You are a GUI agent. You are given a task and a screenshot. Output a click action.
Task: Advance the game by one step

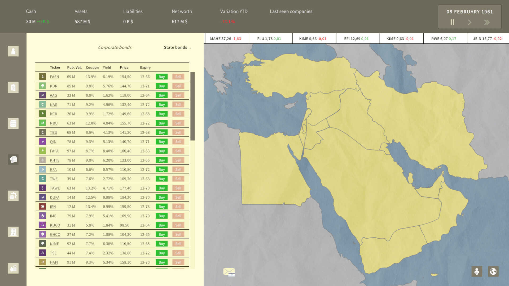click(469, 22)
